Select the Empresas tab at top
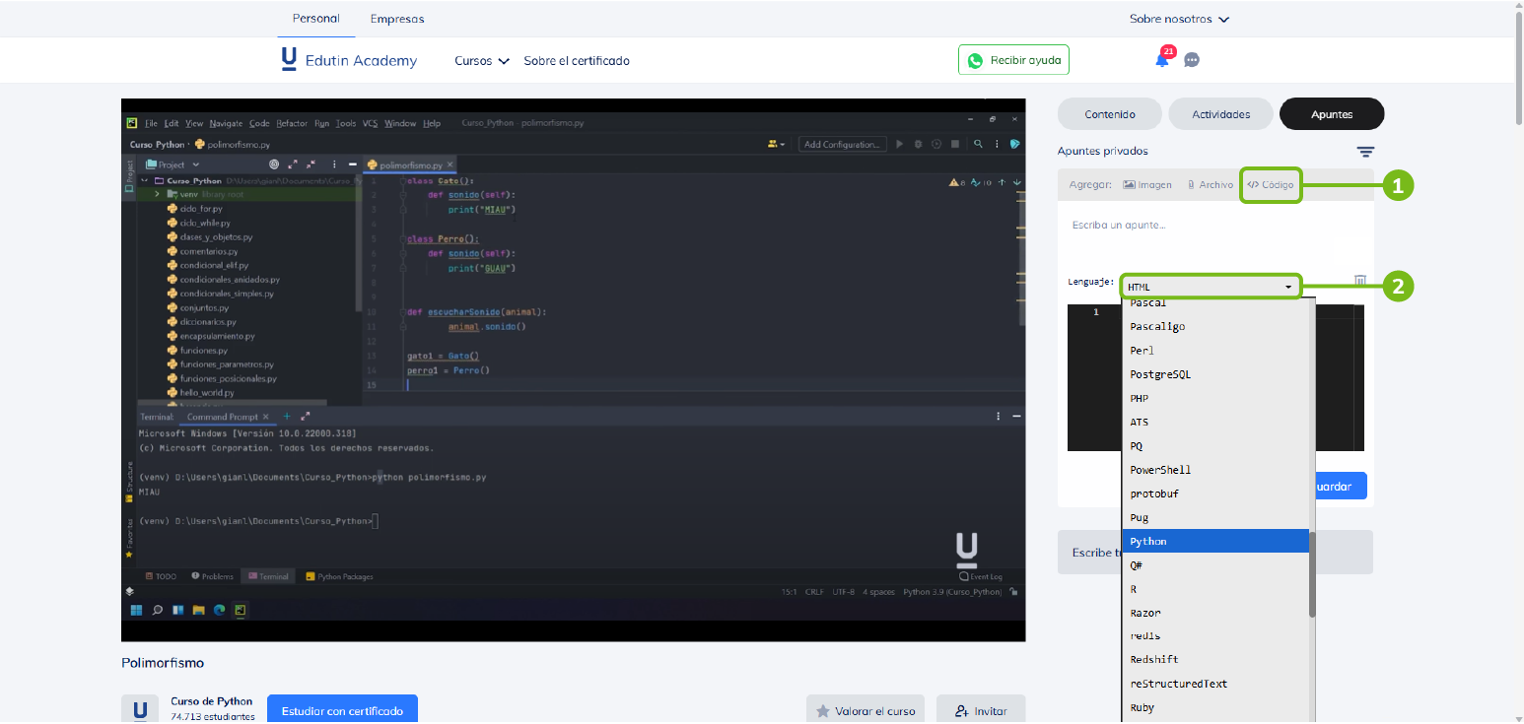 396,19
